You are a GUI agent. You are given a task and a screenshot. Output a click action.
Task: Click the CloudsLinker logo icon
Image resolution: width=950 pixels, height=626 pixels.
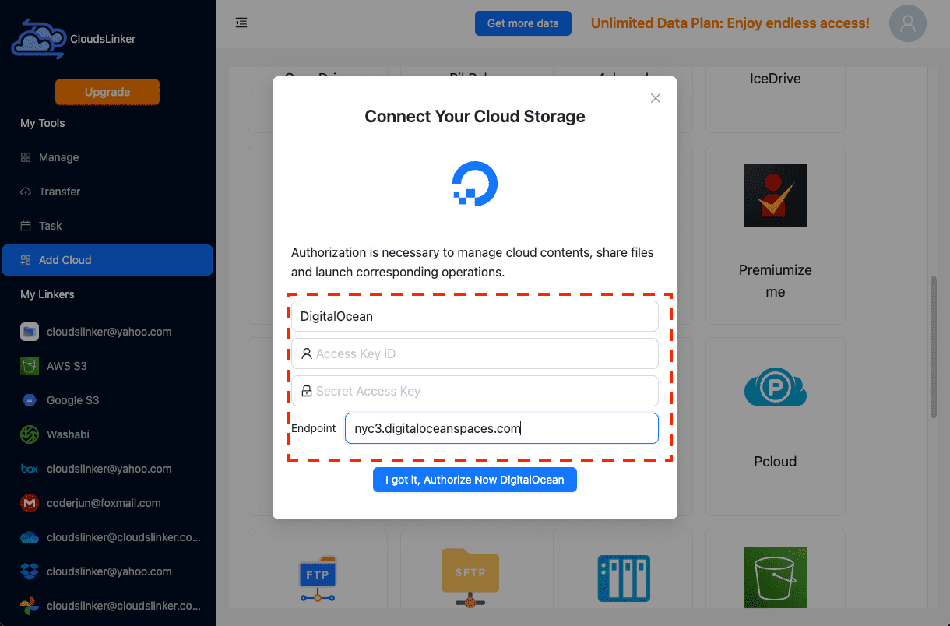coord(38,39)
